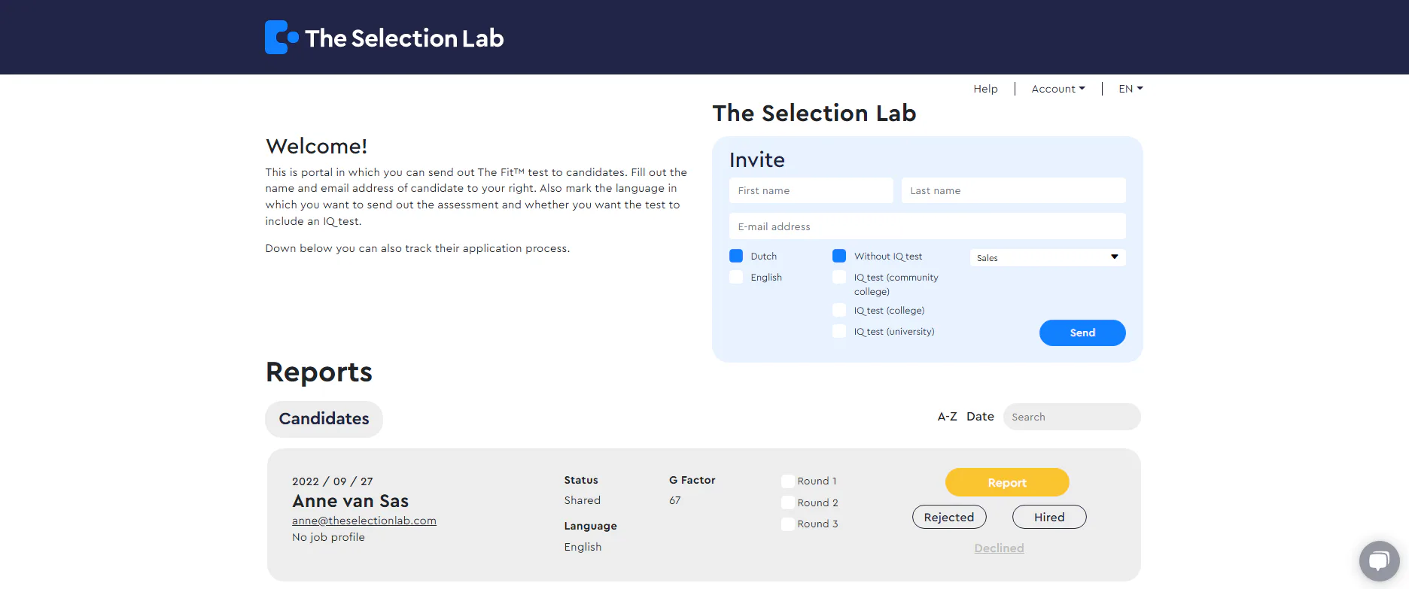The width and height of the screenshot is (1409, 589).
Task: Click anne@theselectionlab.com email link
Action: pyautogui.click(x=364, y=521)
